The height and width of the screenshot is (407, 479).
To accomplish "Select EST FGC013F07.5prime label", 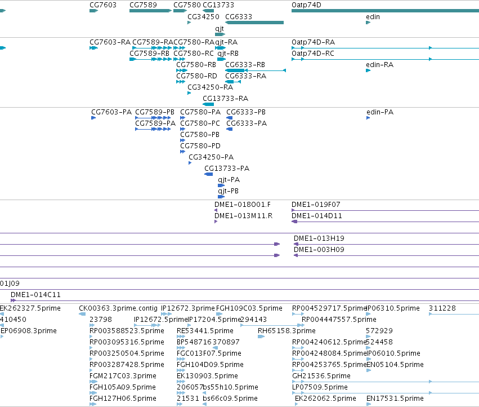I will click(209, 353).
